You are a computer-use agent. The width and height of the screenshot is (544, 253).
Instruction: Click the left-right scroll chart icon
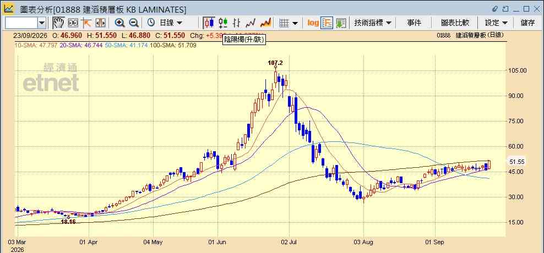(x=100, y=23)
